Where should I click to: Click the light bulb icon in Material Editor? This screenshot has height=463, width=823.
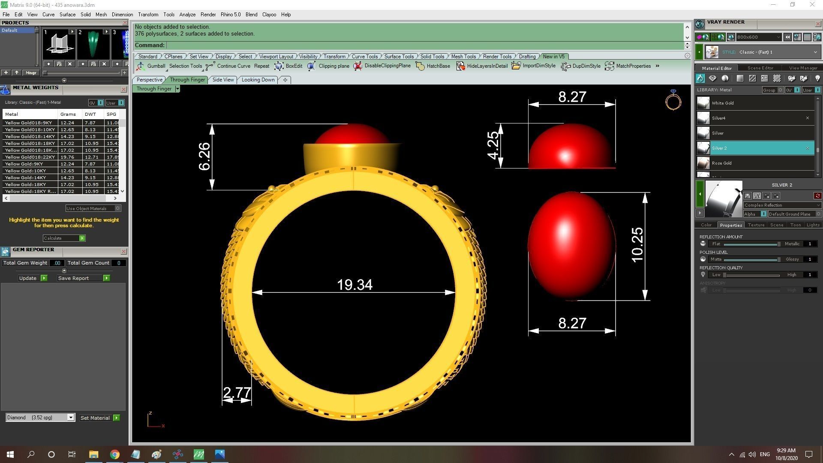coord(817,78)
